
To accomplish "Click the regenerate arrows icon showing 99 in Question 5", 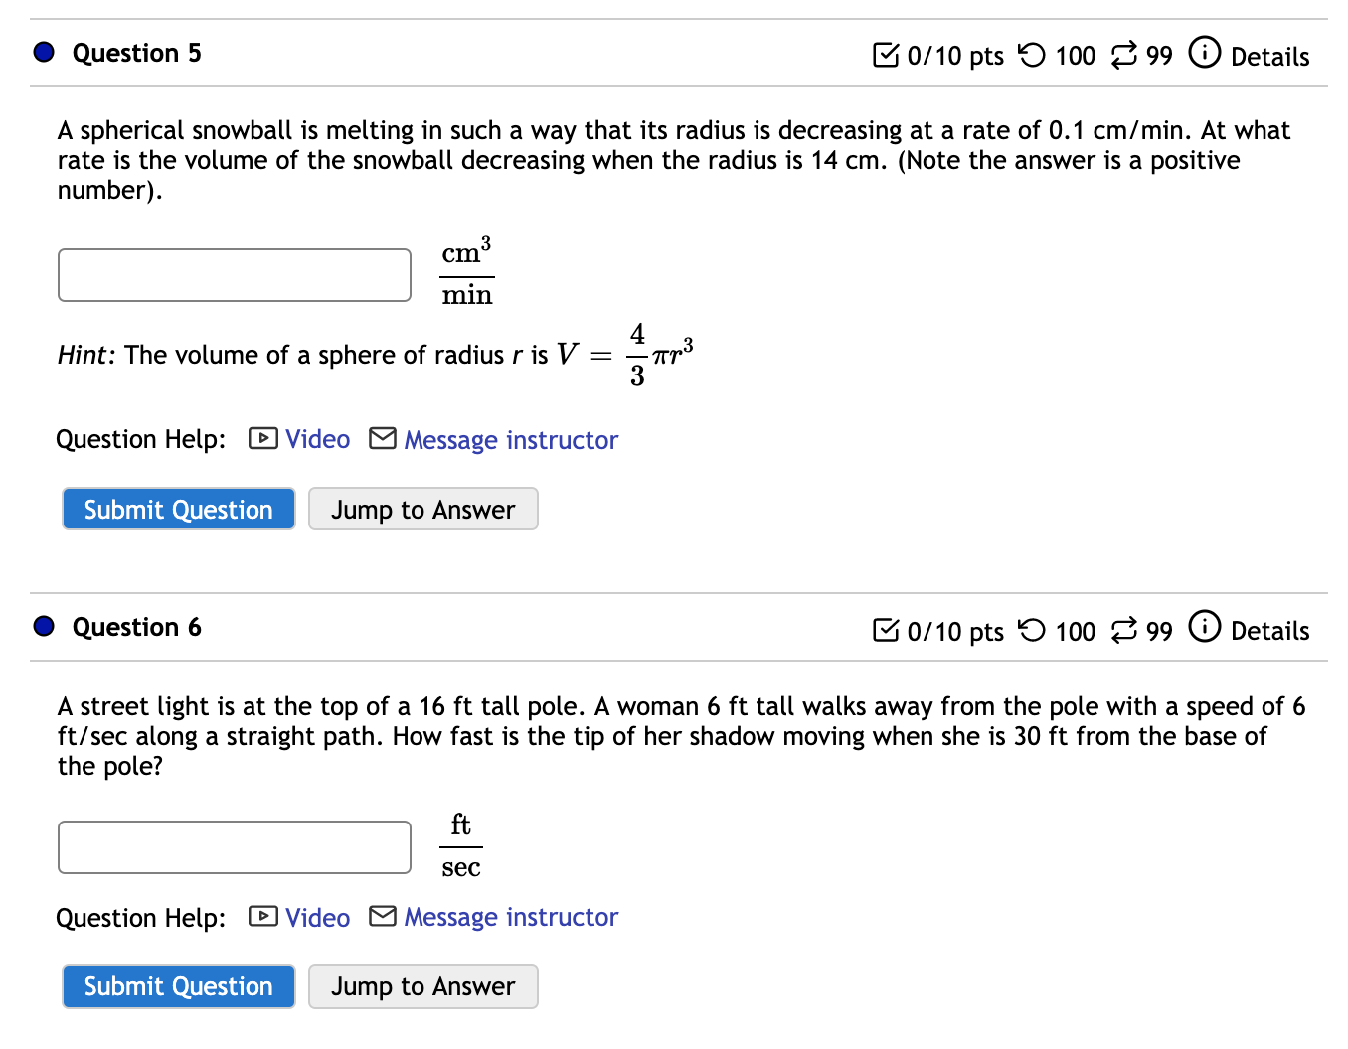I will click(1124, 56).
